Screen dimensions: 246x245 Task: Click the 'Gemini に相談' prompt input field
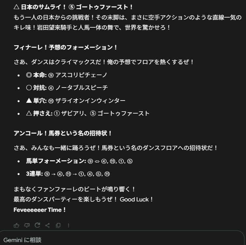[98, 240]
